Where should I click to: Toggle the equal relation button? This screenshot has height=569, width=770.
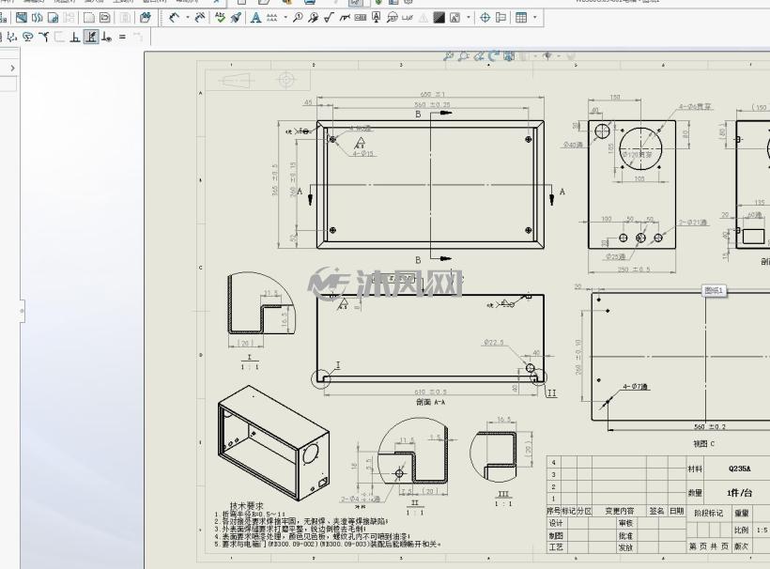coord(122,37)
